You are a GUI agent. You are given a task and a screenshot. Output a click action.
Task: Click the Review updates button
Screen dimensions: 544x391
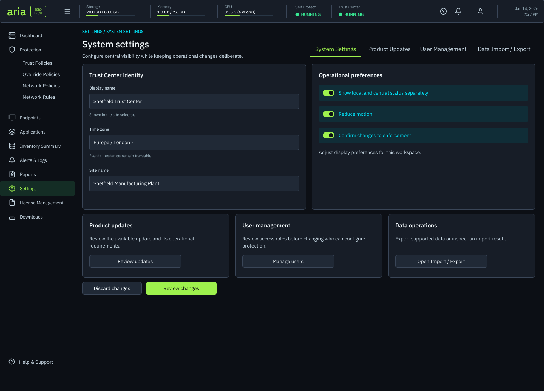(135, 261)
